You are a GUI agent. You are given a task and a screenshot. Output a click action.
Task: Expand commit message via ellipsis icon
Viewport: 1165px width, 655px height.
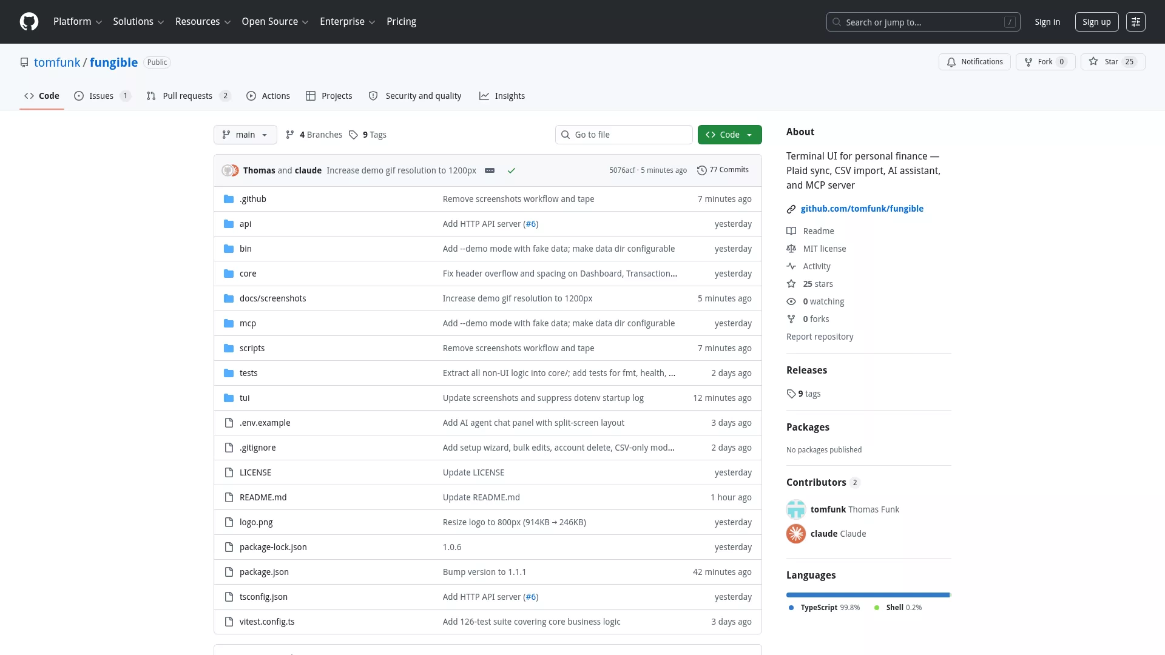(490, 170)
